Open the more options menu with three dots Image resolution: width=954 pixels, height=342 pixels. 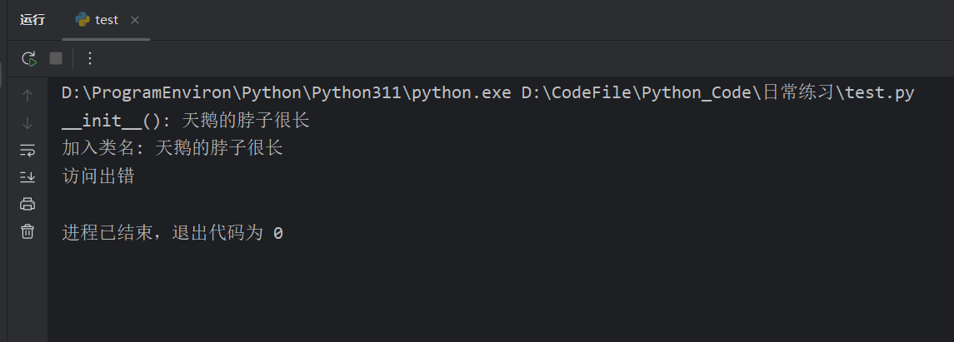(90, 58)
